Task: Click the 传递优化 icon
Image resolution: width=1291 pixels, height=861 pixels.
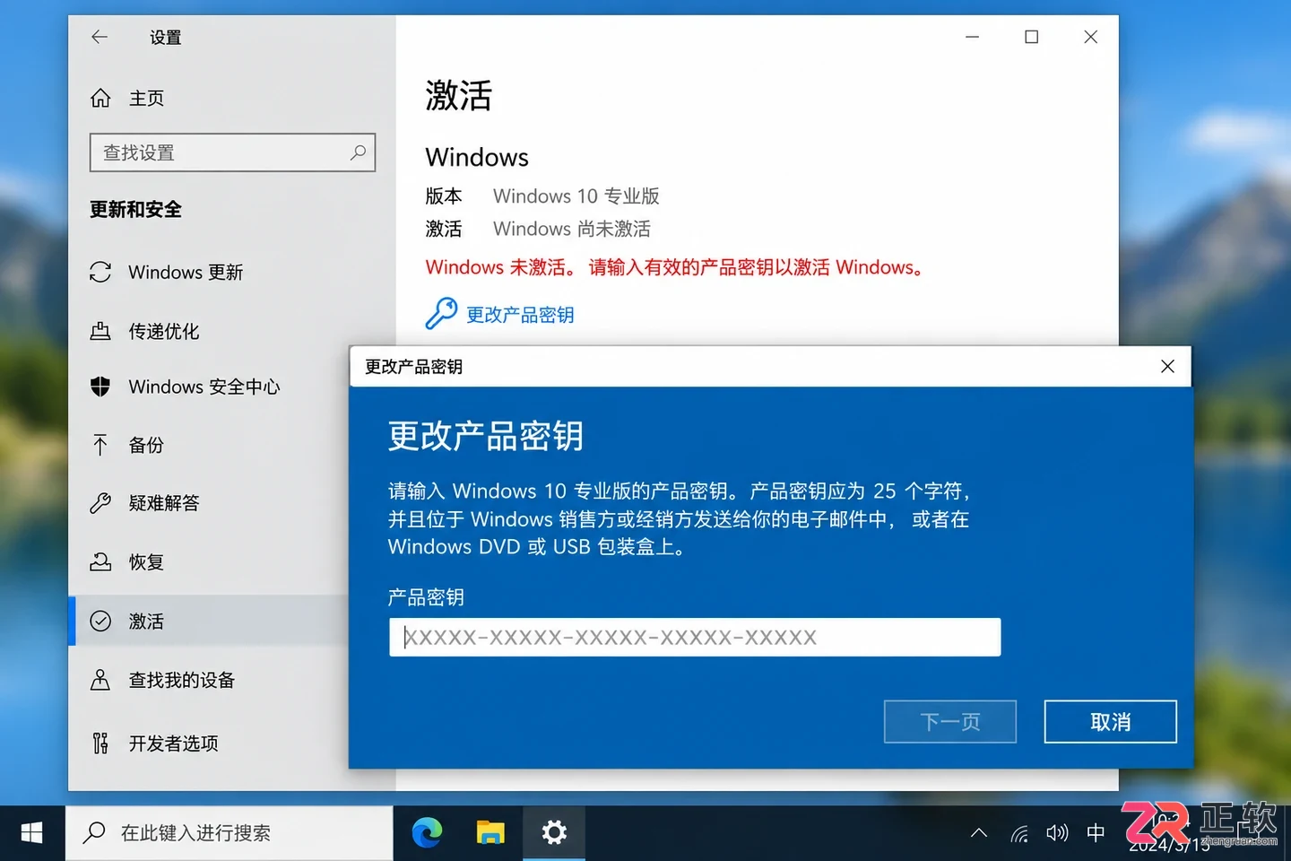Action: tap(100, 331)
